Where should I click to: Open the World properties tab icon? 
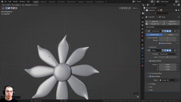(x=143, y=36)
